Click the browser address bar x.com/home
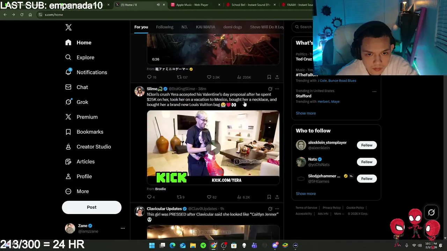447x251 pixels. [x=54, y=15]
